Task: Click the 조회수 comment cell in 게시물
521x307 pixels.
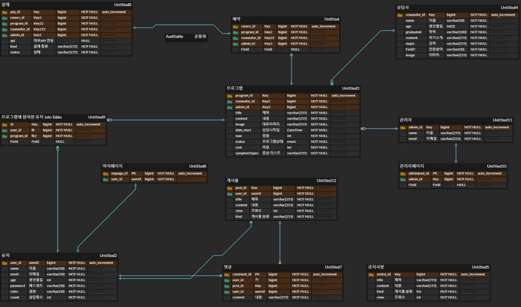Action: 256,211
